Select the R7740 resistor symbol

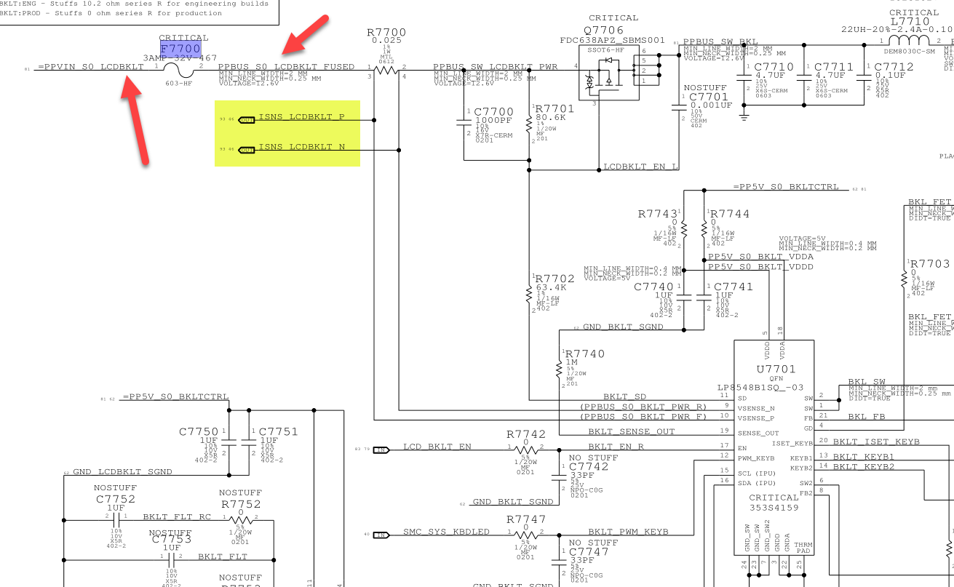pyautogui.click(x=560, y=370)
